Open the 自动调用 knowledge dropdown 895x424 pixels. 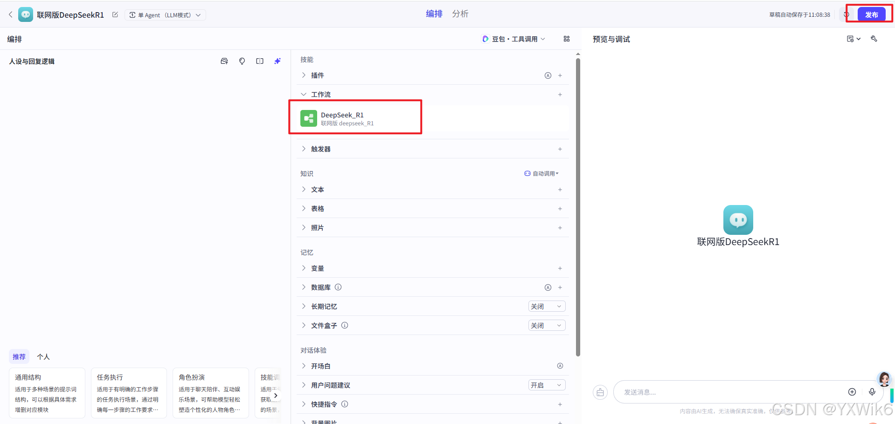click(x=541, y=173)
